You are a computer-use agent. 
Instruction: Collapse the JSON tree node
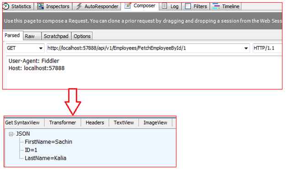click(x=11, y=134)
